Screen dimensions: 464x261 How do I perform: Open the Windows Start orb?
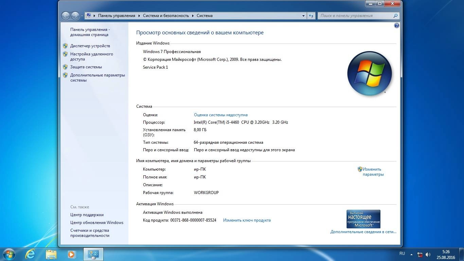(x=8, y=254)
